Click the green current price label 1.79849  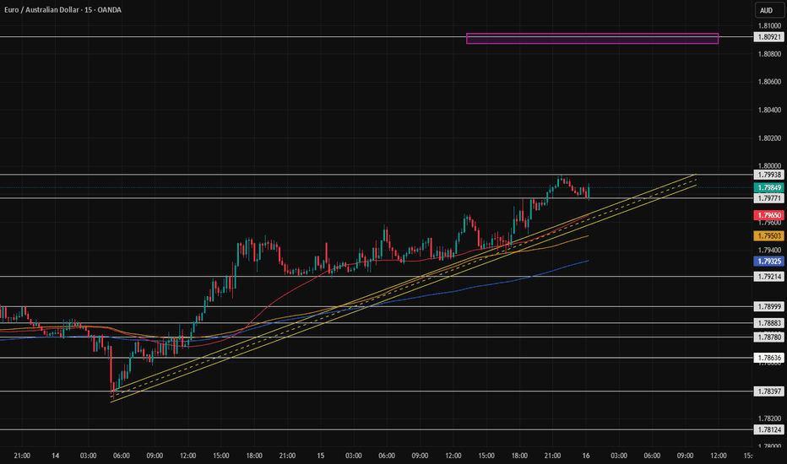tap(769, 187)
